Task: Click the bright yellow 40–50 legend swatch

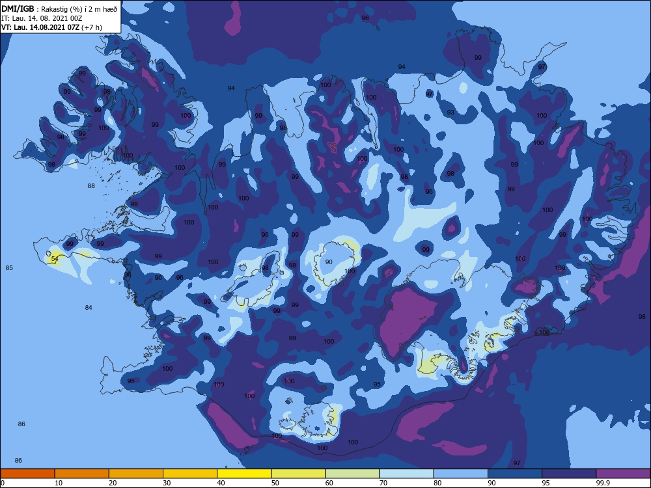Action: pos(244,474)
